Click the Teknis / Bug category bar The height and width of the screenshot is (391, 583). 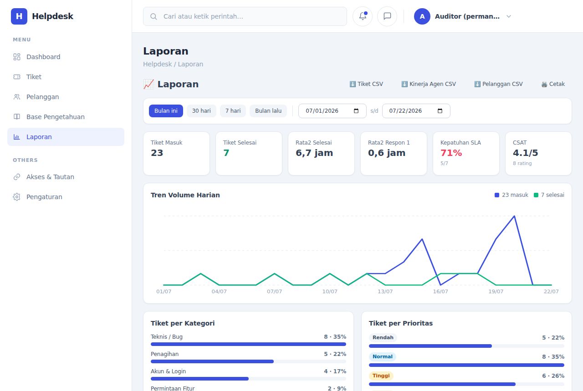coord(248,344)
